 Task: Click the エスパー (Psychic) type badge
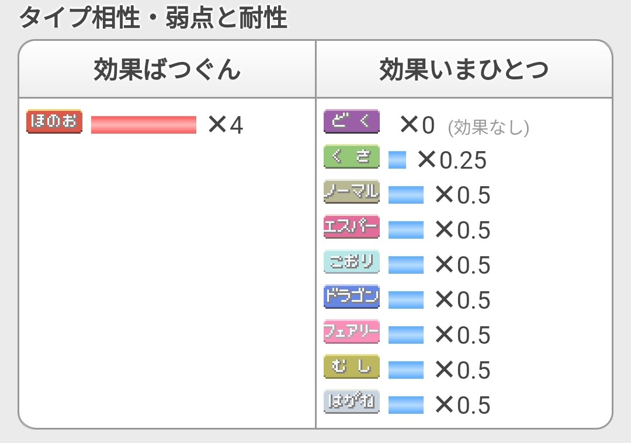(x=352, y=226)
